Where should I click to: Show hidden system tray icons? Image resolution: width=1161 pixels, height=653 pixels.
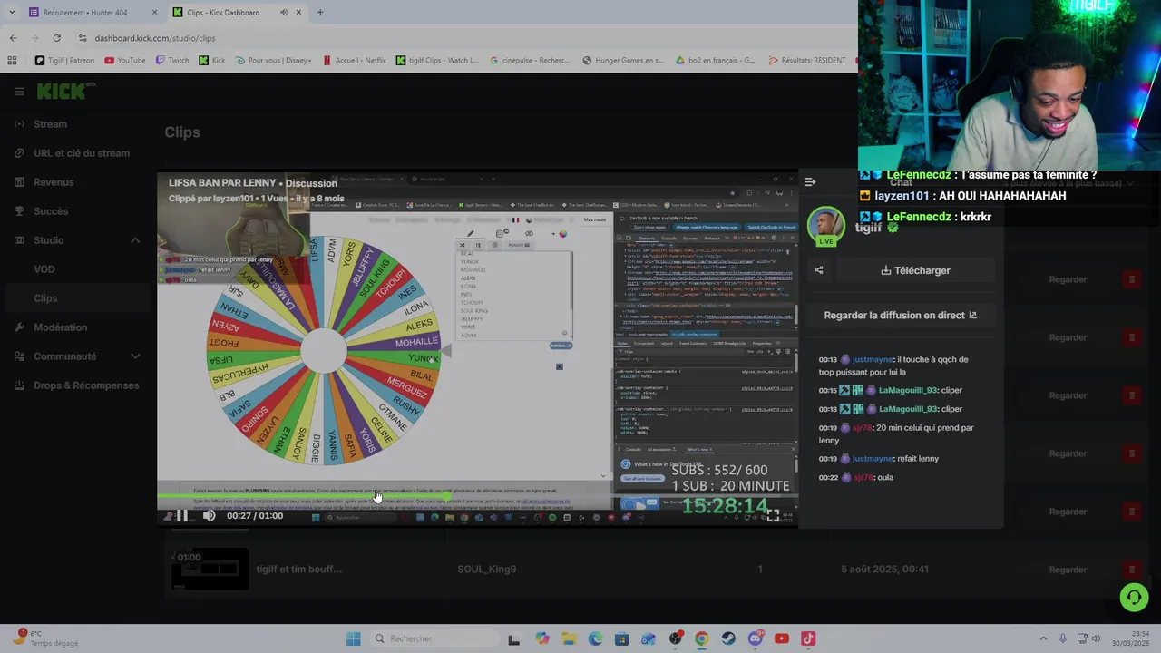(1043, 638)
